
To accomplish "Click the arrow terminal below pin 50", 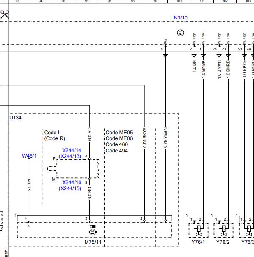I will click(244, 56).
